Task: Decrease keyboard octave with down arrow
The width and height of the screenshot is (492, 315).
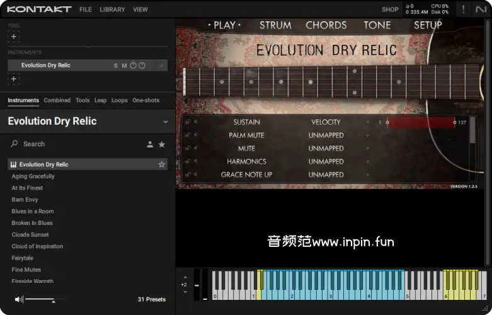Action: tap(185, 292)
